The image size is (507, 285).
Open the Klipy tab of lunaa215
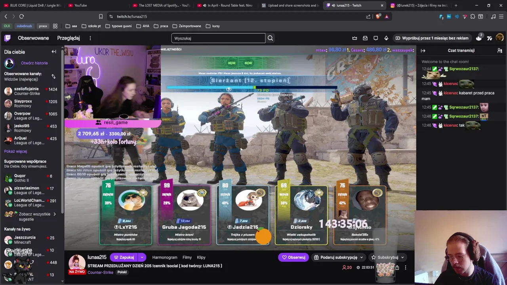[201, 257]
